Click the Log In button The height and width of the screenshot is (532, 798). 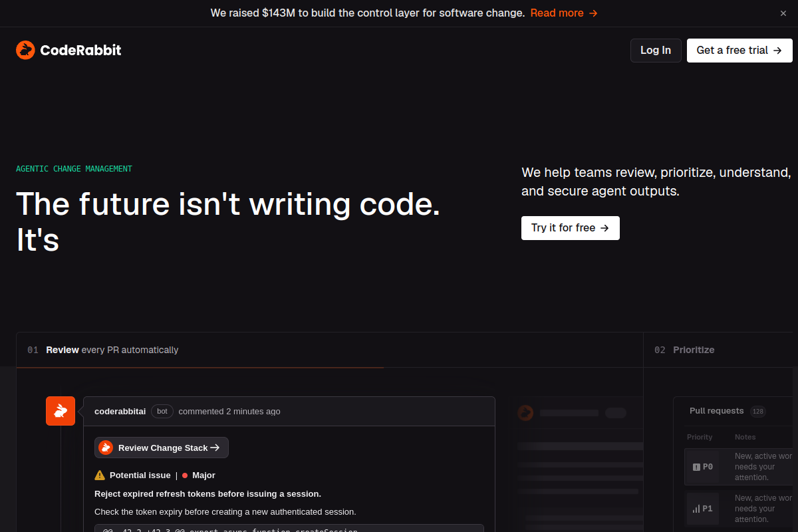(656, 51)
